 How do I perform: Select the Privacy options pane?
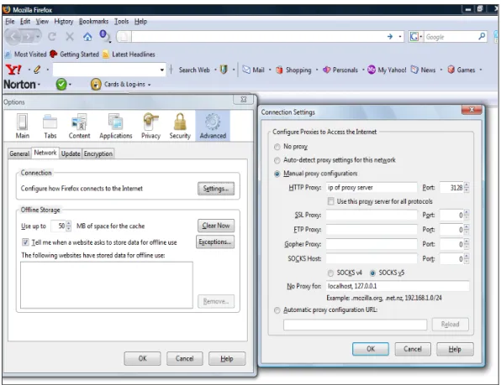point(150,126)
